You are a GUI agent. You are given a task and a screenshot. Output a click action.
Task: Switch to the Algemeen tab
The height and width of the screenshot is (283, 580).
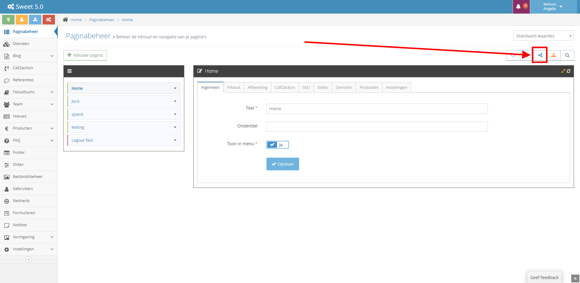210,87
